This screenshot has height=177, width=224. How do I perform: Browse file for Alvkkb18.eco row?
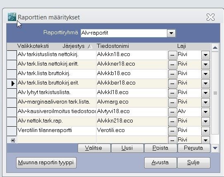172,74
